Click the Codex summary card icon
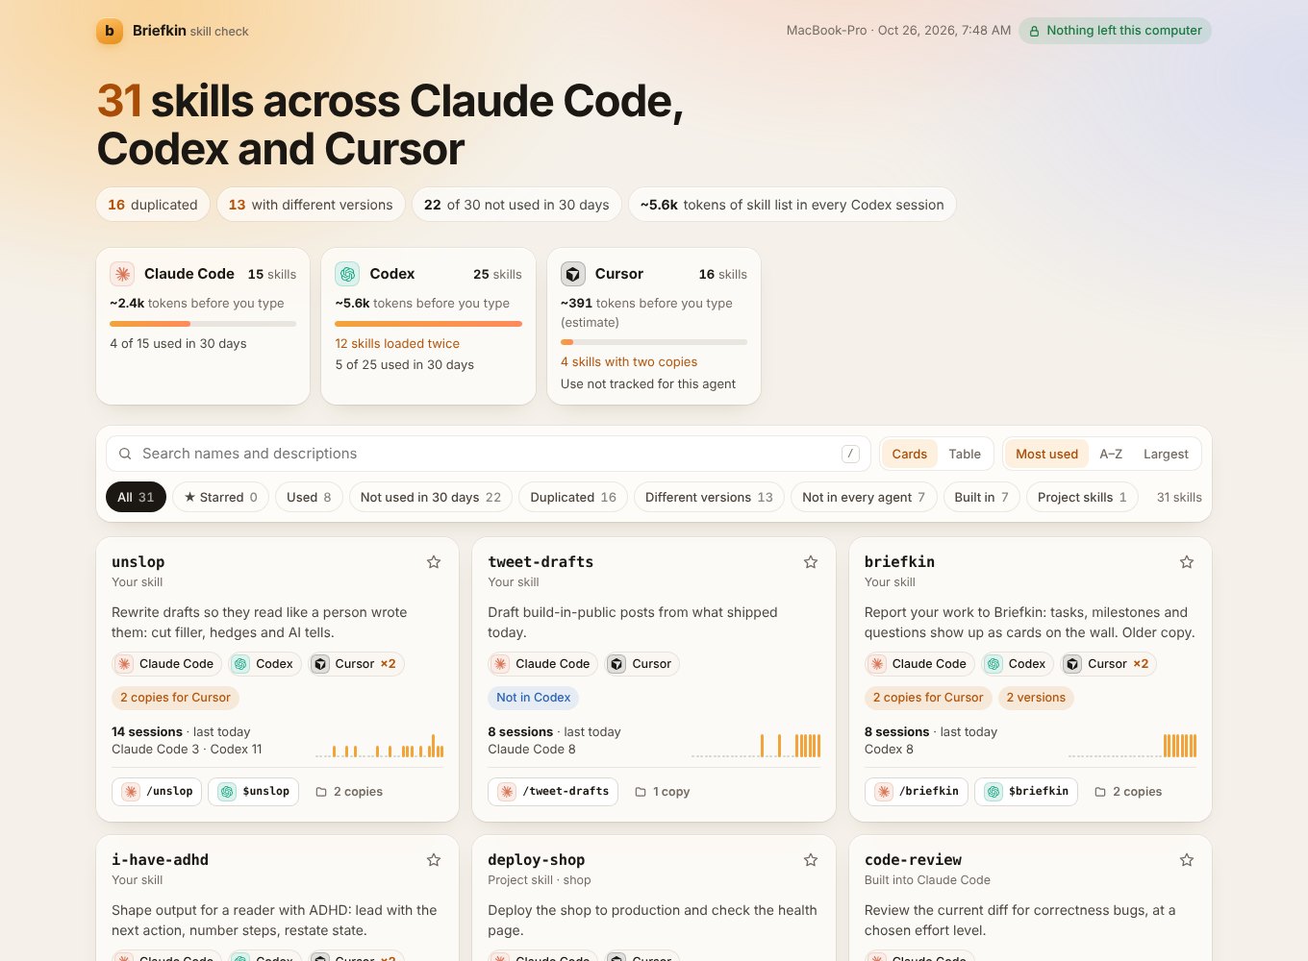 coord(347,274)
